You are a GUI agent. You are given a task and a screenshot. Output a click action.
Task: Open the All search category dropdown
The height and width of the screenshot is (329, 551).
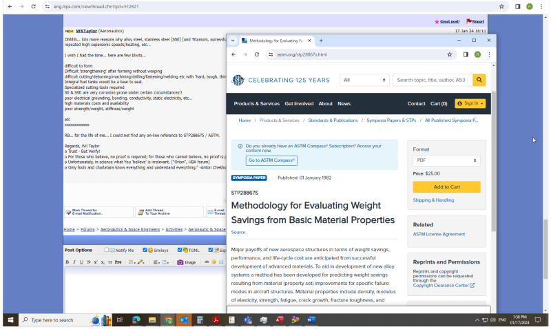[364, 80]
